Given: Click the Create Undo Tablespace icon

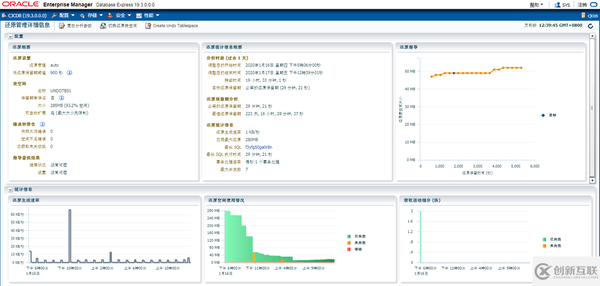Looking at the screenshot, I should (148, 26).
